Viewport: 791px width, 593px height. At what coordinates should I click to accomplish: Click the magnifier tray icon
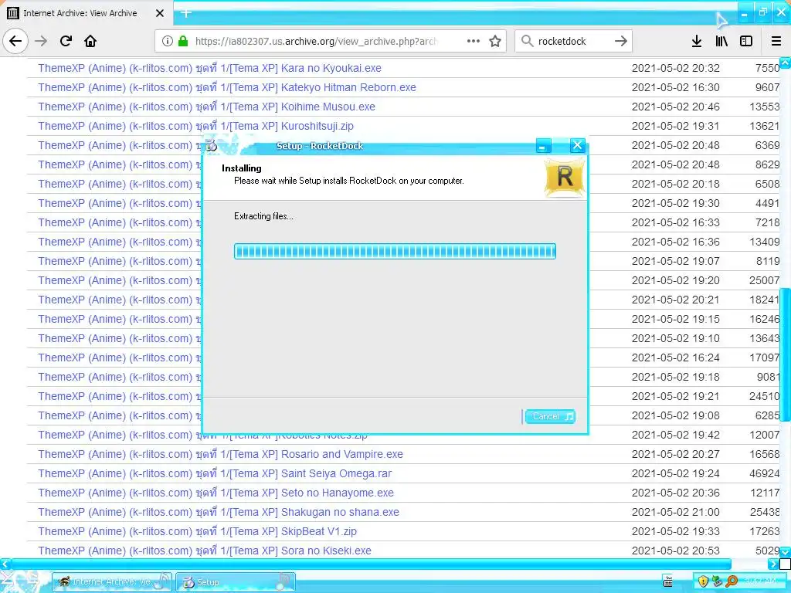point(731,581)
